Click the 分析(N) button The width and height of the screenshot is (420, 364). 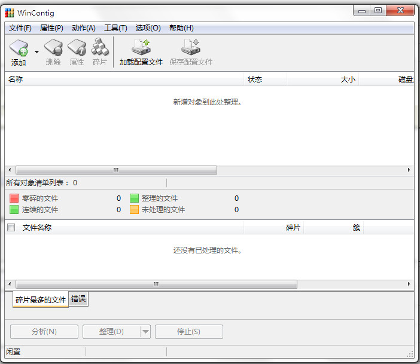[x=44, y=332]
